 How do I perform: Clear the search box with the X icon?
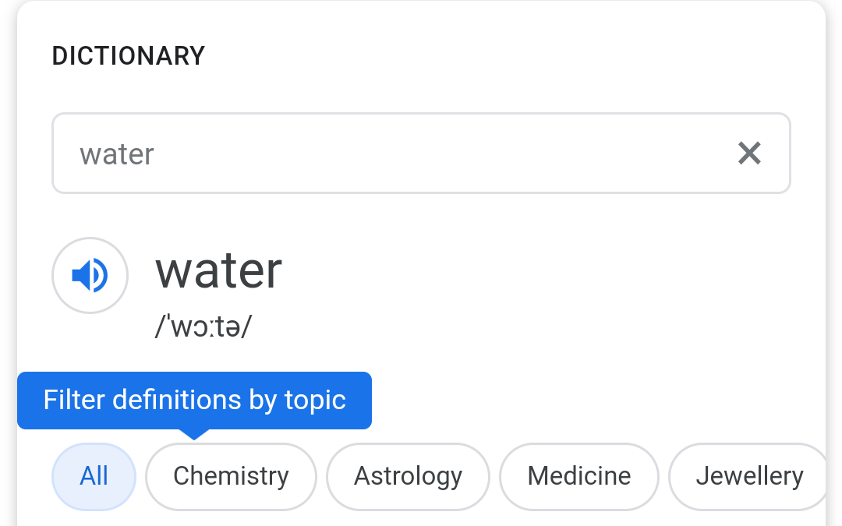pos(749,154)
